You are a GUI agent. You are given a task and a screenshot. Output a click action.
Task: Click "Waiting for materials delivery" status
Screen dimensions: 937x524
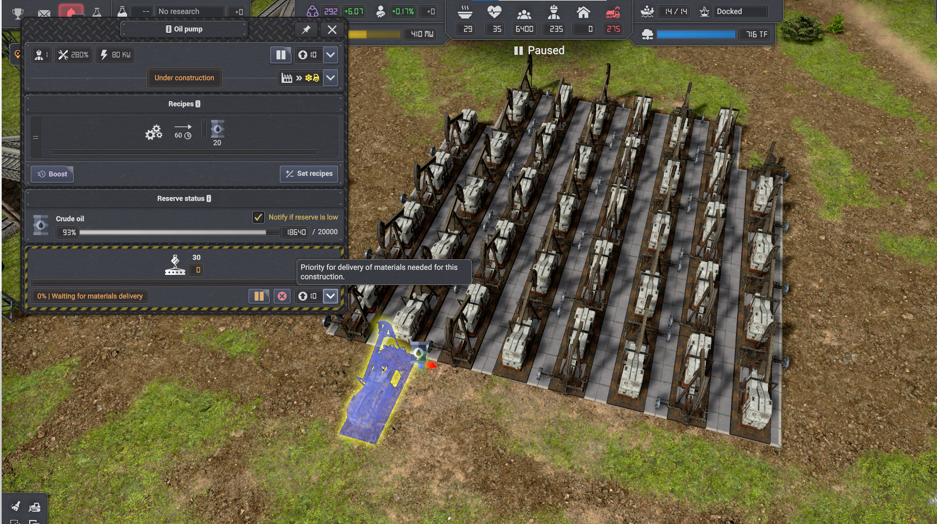90,296
